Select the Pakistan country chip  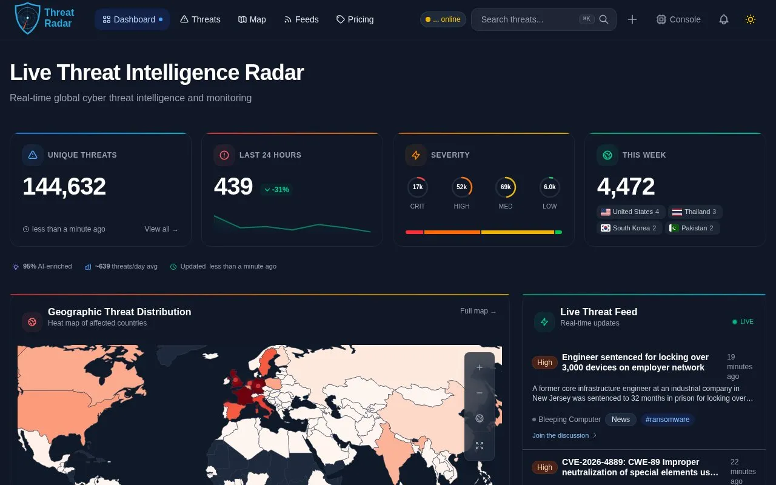click(692, 228)
